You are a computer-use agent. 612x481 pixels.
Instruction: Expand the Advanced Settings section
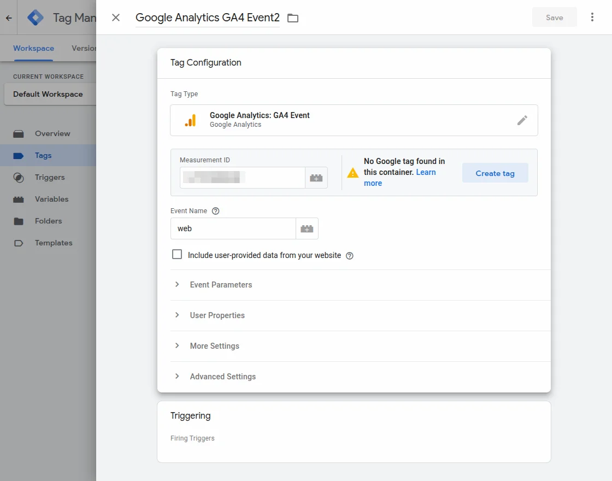click(222, 377)
